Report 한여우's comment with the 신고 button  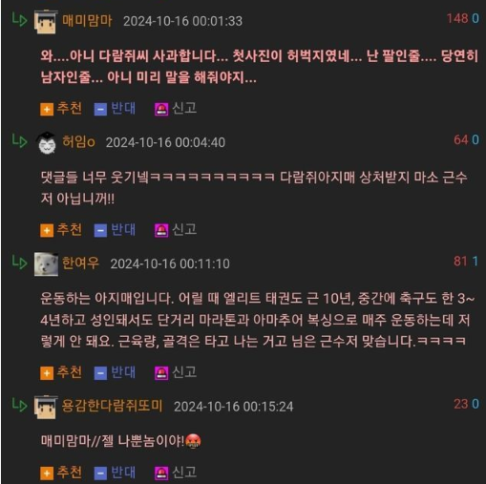(x=176, y=372)
